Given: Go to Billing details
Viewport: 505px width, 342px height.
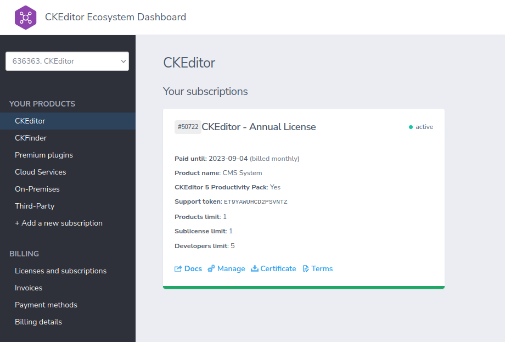Looking at the screenshot, I should 38,322.
